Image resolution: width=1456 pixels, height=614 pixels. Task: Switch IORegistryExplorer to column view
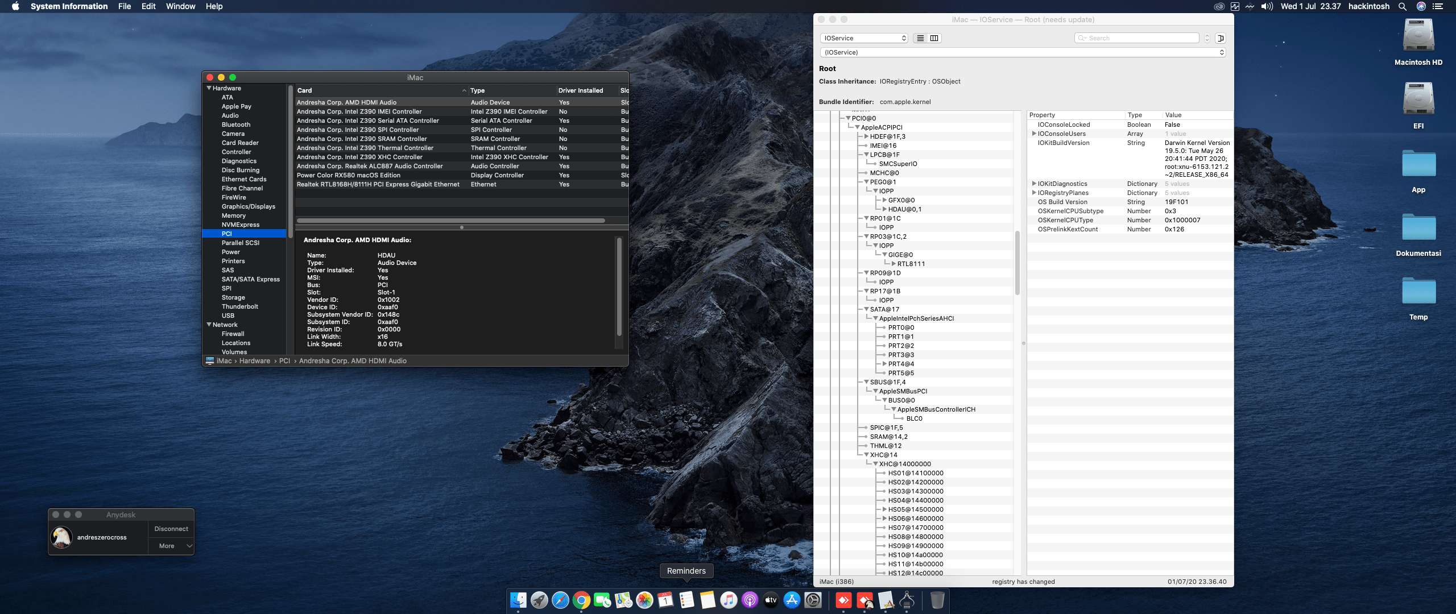pyautogui.click(x=934, y=38)
